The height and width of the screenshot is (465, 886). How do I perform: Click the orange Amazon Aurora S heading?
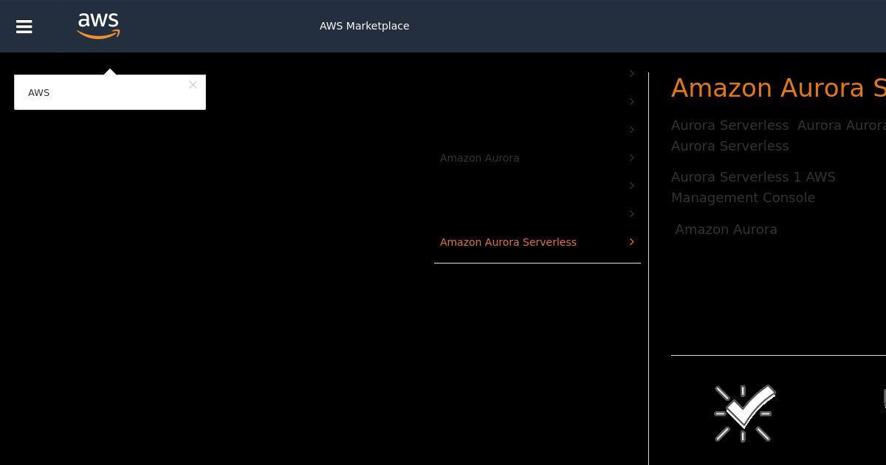[778, 88]
